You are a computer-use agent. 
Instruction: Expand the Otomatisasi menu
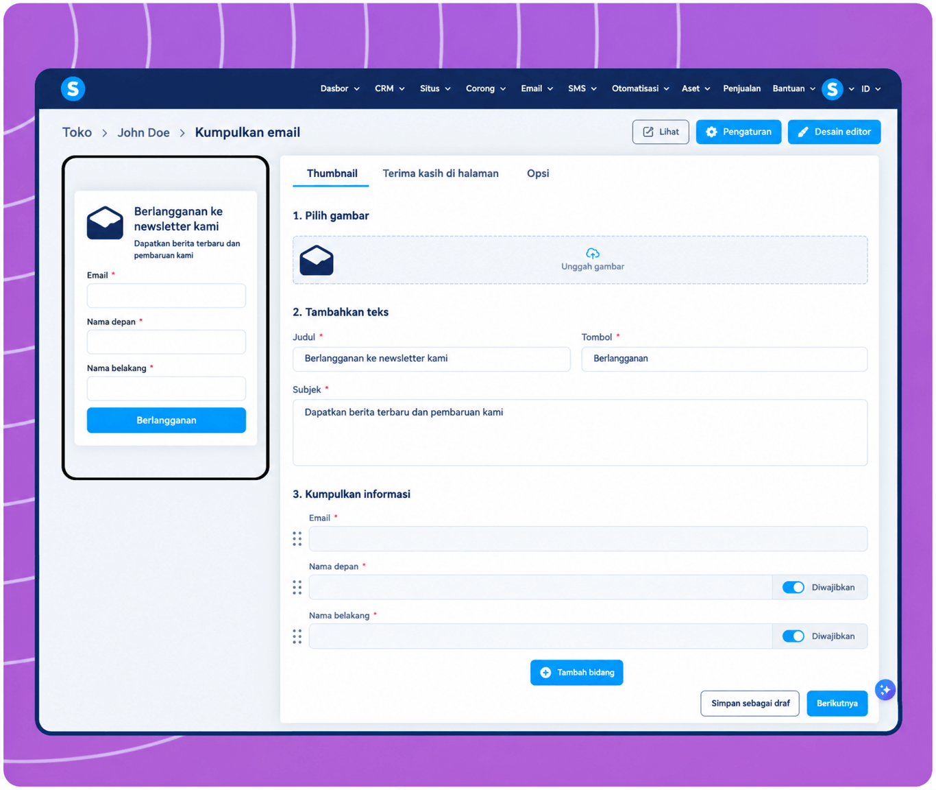640,88
